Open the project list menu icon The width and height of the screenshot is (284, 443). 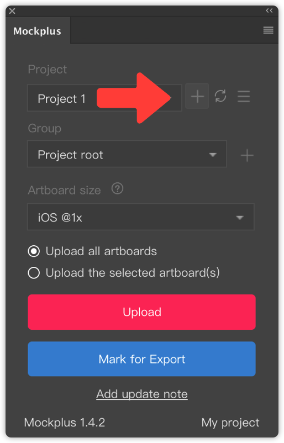click(244, 96)
